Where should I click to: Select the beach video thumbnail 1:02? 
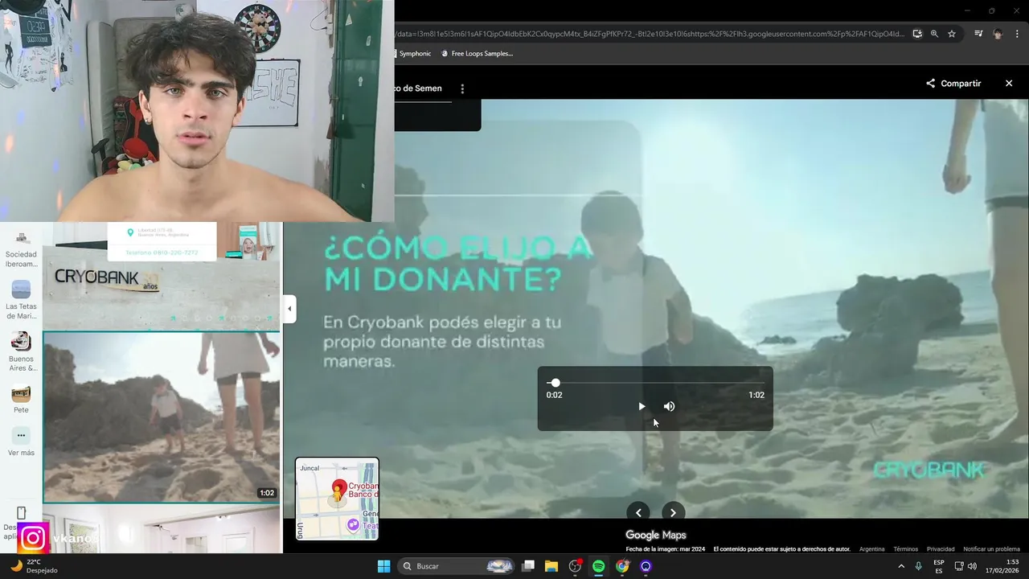tap(161, 417)
